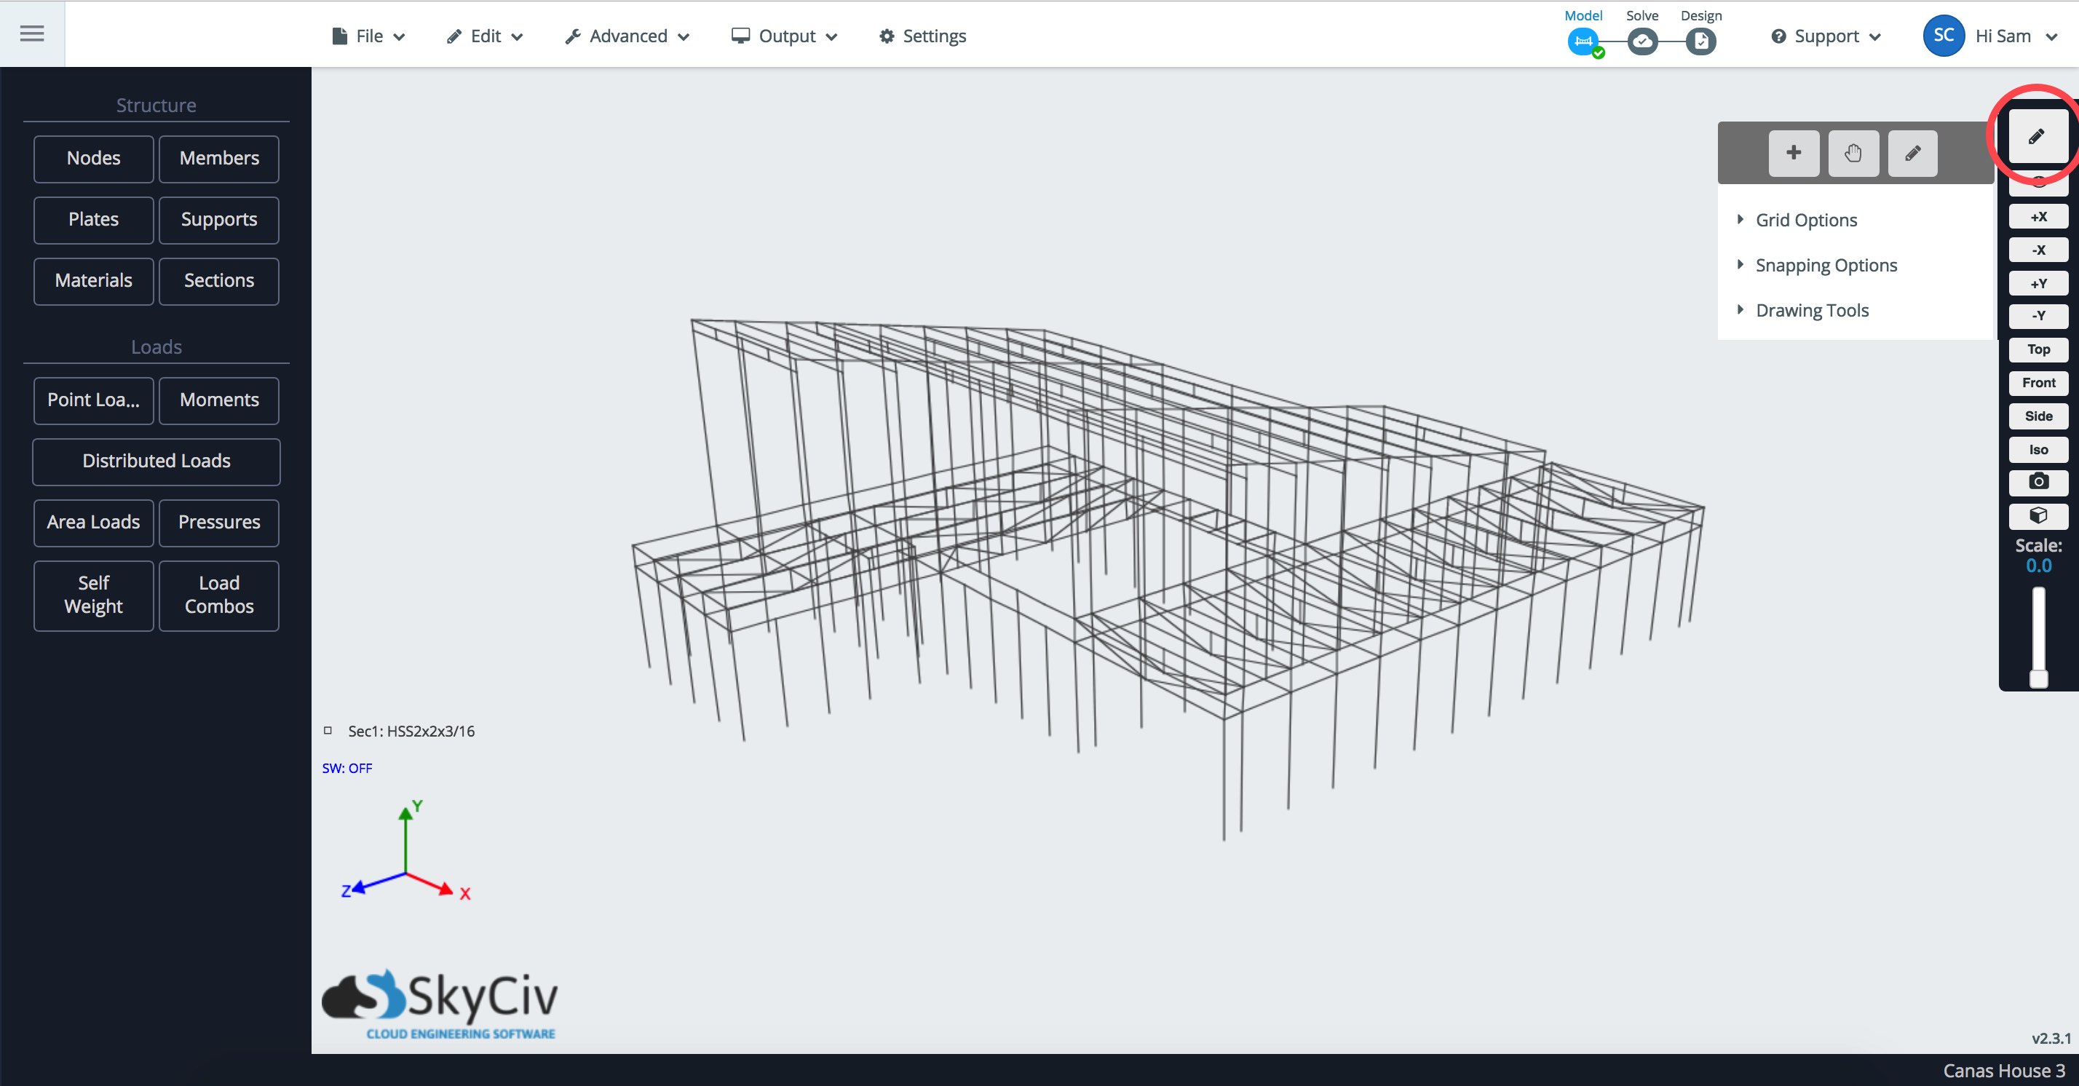This screenshot has height=1086, width=2079.
Task: Click the v2.3.1 version label
Action: click(x=2051, y=1039)
